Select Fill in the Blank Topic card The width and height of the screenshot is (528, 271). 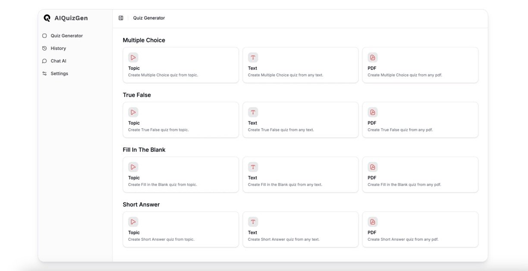[x=180, y=175]
